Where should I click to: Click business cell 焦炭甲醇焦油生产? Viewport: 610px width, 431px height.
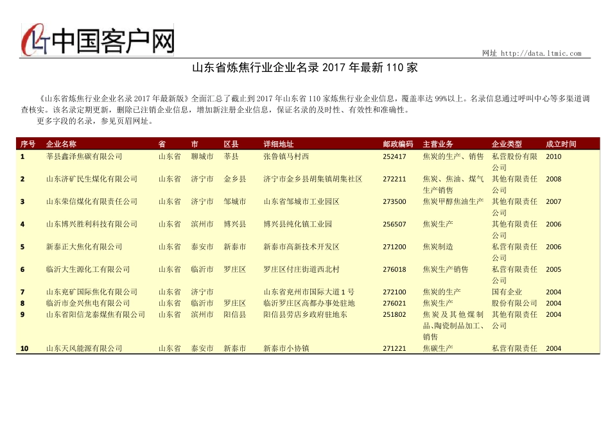point(453,201)
